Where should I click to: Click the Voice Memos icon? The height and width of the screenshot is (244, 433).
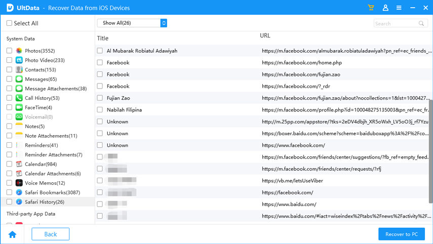[x=19, y=183]
